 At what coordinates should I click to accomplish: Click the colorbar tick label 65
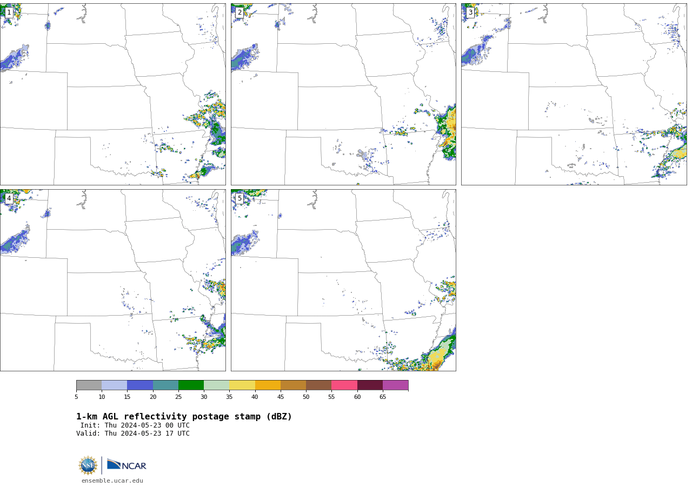pos(383,397)
